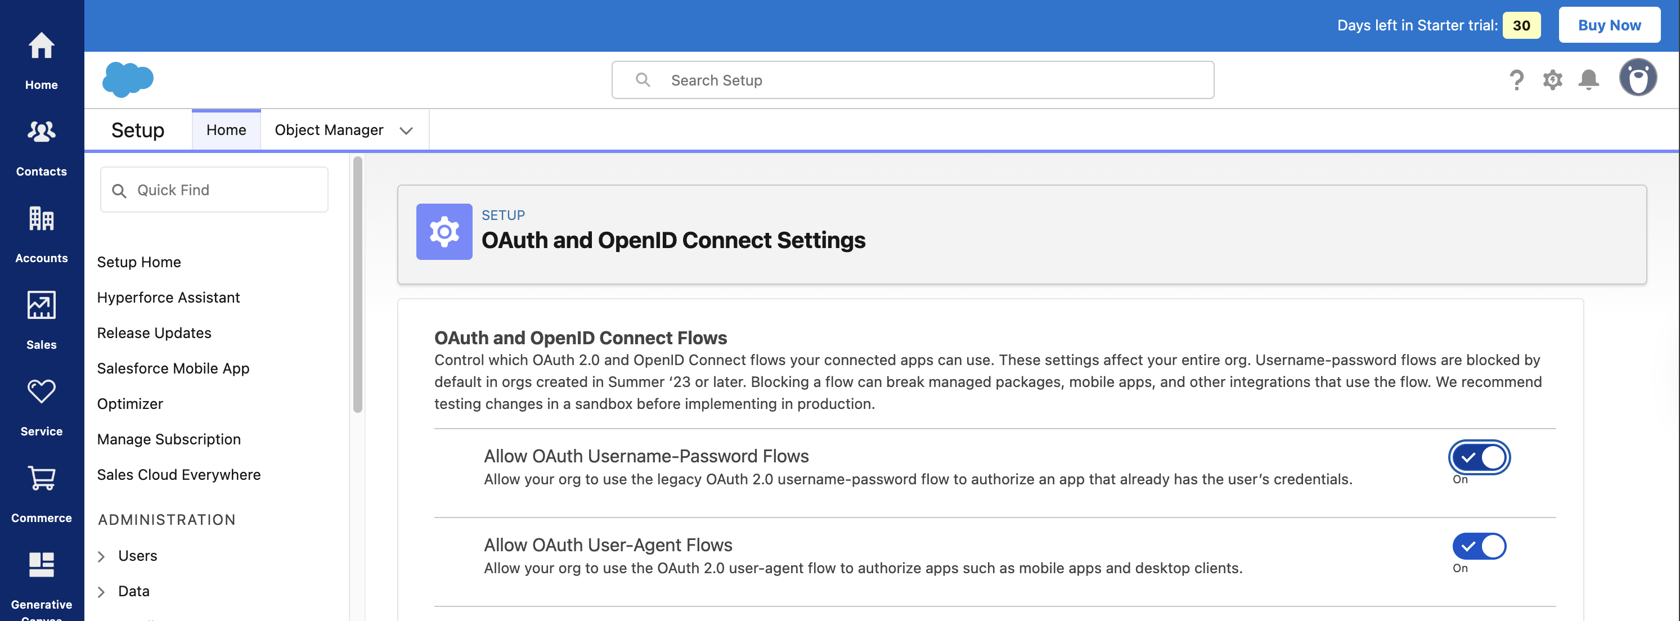The height and width of the screenshot is (621, 1680).
Task: Go to Accounts via the building icon
Action: pos(41,219)
